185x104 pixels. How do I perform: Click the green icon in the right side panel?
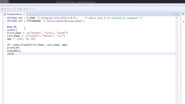(183, 14)
